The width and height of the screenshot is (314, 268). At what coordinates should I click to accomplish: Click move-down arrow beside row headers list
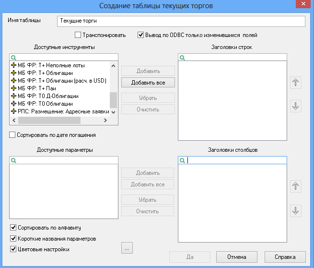296,106
